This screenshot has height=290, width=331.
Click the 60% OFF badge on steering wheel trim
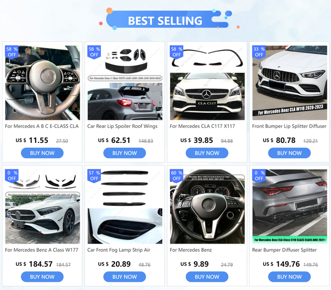click(x=177, y=175)
